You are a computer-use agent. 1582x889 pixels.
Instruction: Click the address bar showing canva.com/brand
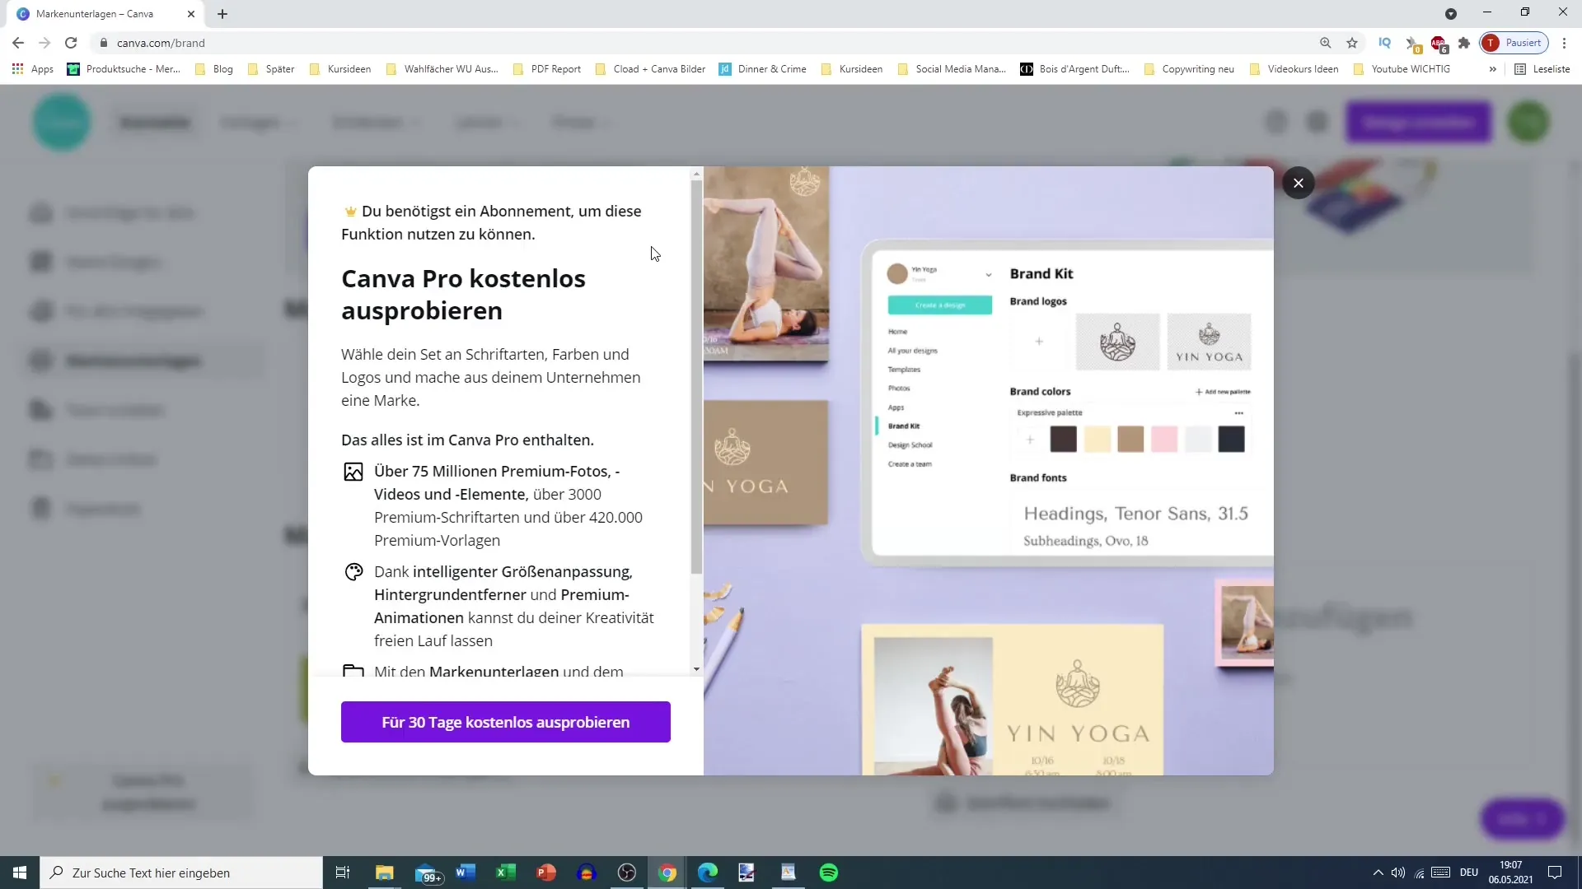[709, 43]
